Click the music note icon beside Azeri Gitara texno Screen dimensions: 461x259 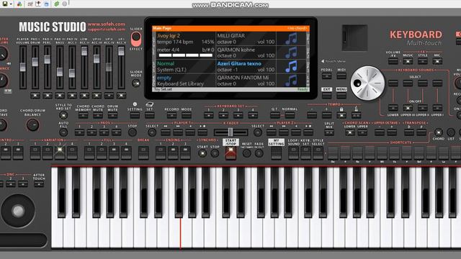coord(291,67)
